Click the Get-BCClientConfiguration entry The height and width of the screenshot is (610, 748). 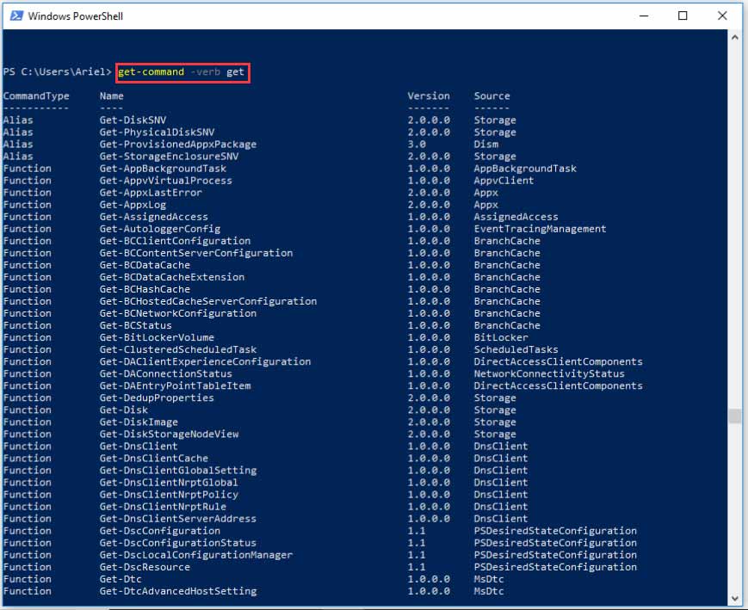click(x=175, y=241)
